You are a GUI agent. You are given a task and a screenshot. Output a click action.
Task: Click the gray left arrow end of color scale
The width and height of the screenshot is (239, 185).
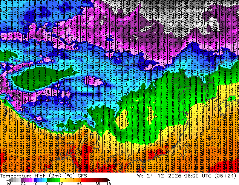9,180
